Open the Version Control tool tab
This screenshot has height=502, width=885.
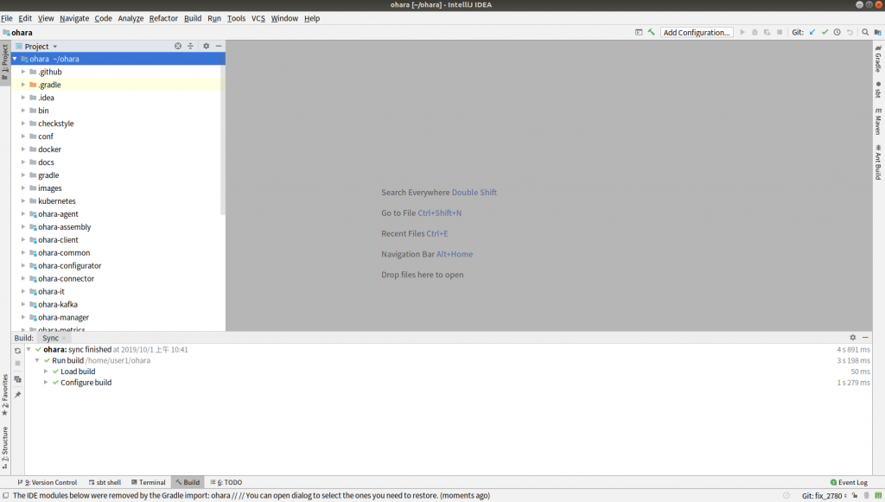pos(48,482)
